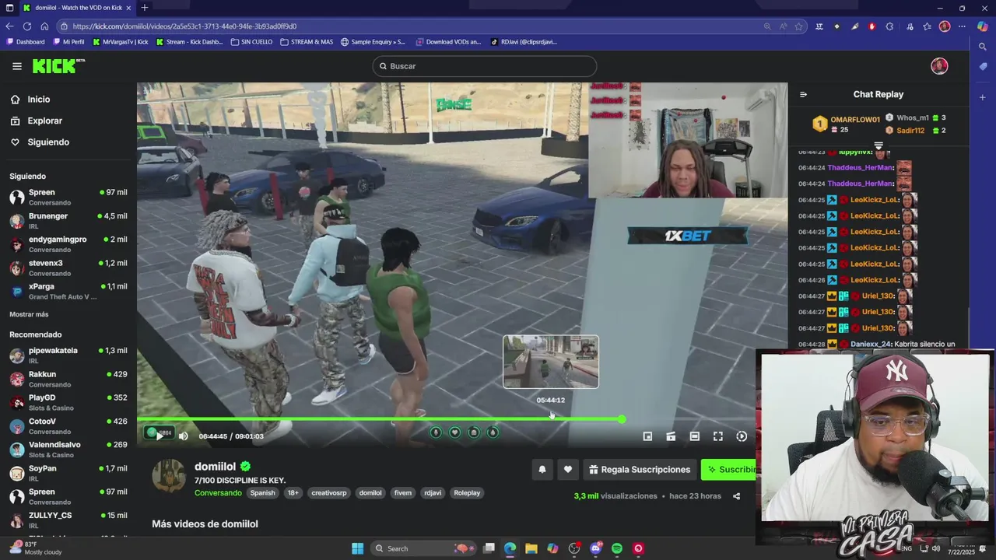Click the Buscar search field
Image resolution: width=996 pixels, height=560 pixels.
484,66
